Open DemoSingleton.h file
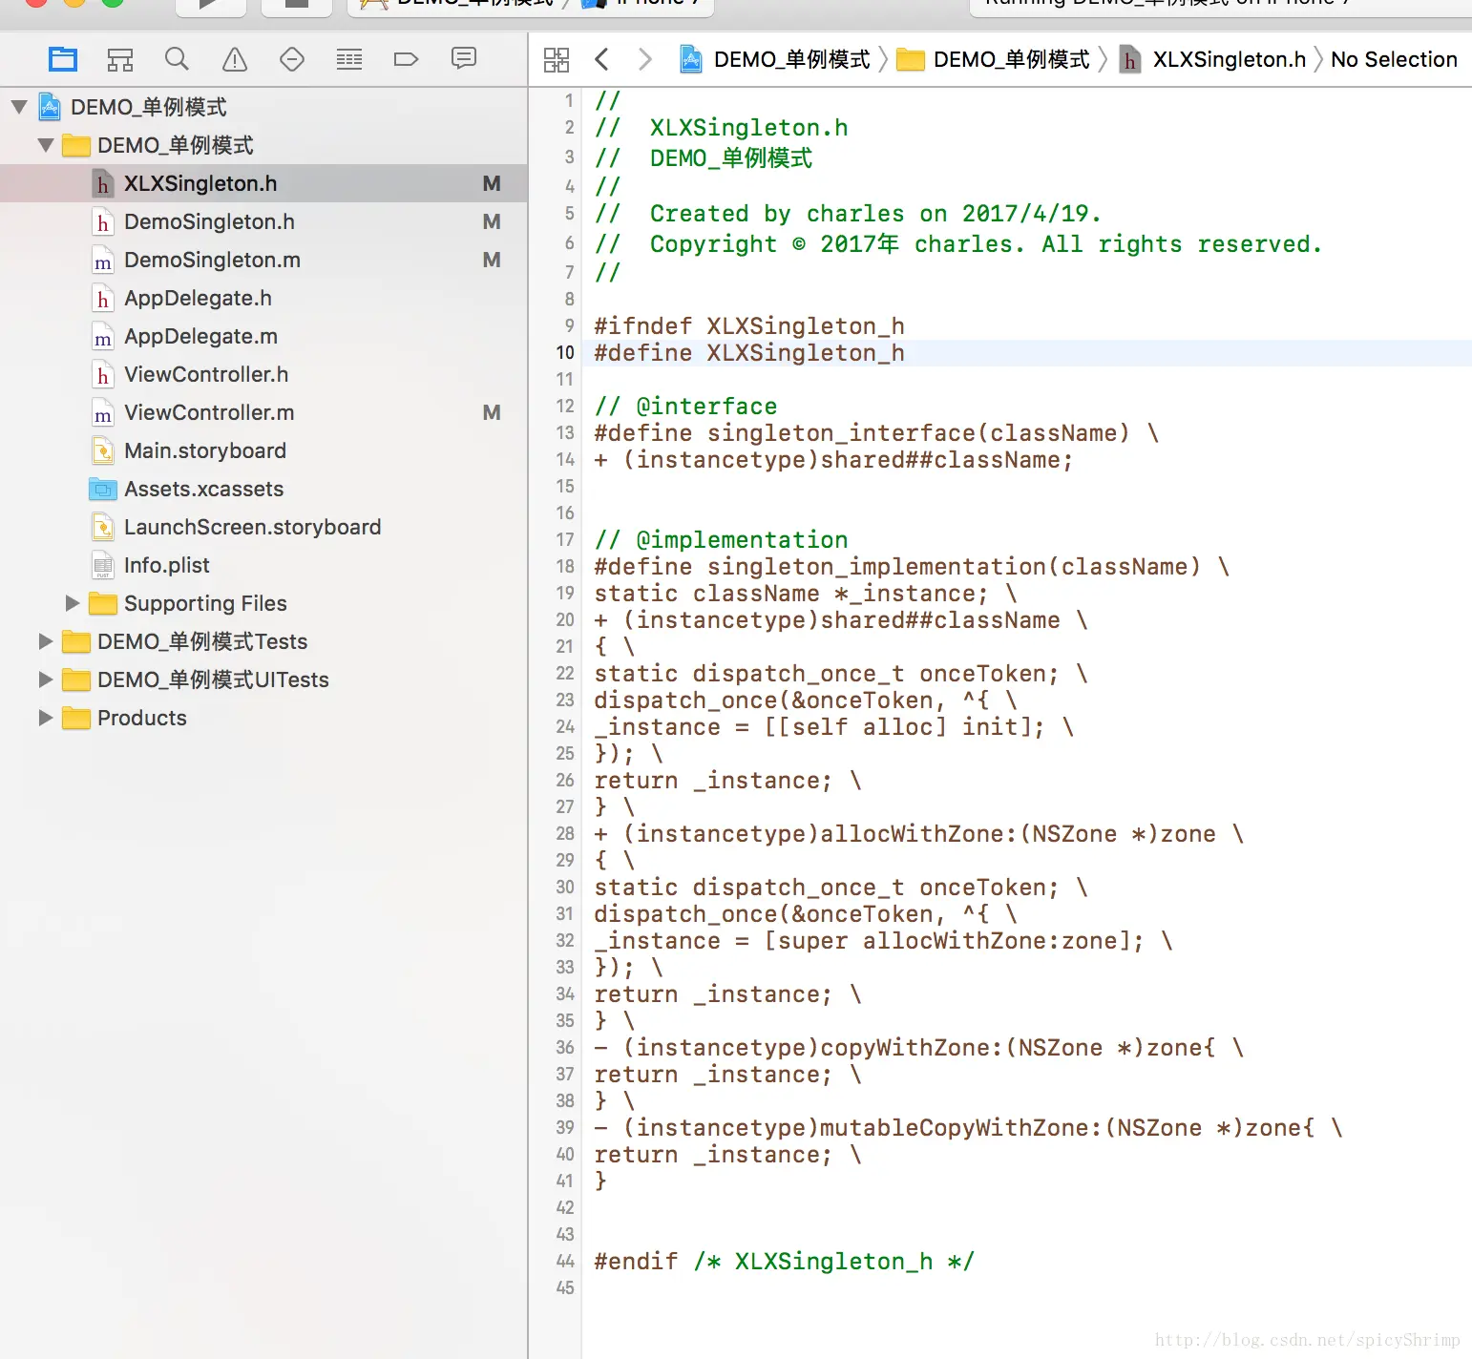 coord(263,221)
